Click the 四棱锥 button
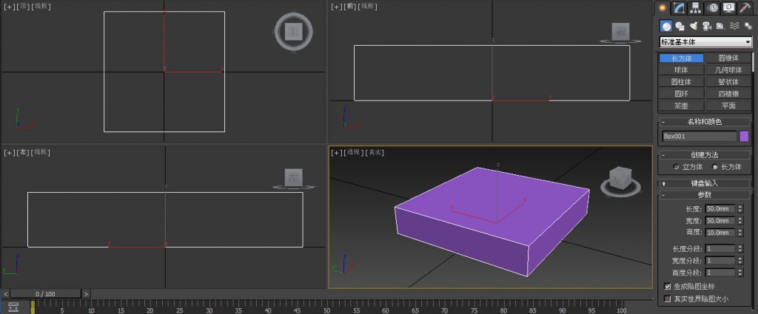 [x=728, y=94]
